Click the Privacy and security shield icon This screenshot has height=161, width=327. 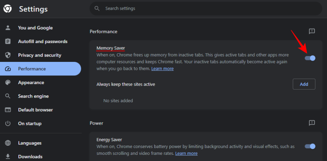coord(8,55)
